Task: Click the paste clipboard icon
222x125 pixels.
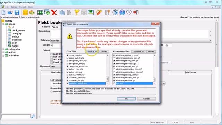Action: 69,12
